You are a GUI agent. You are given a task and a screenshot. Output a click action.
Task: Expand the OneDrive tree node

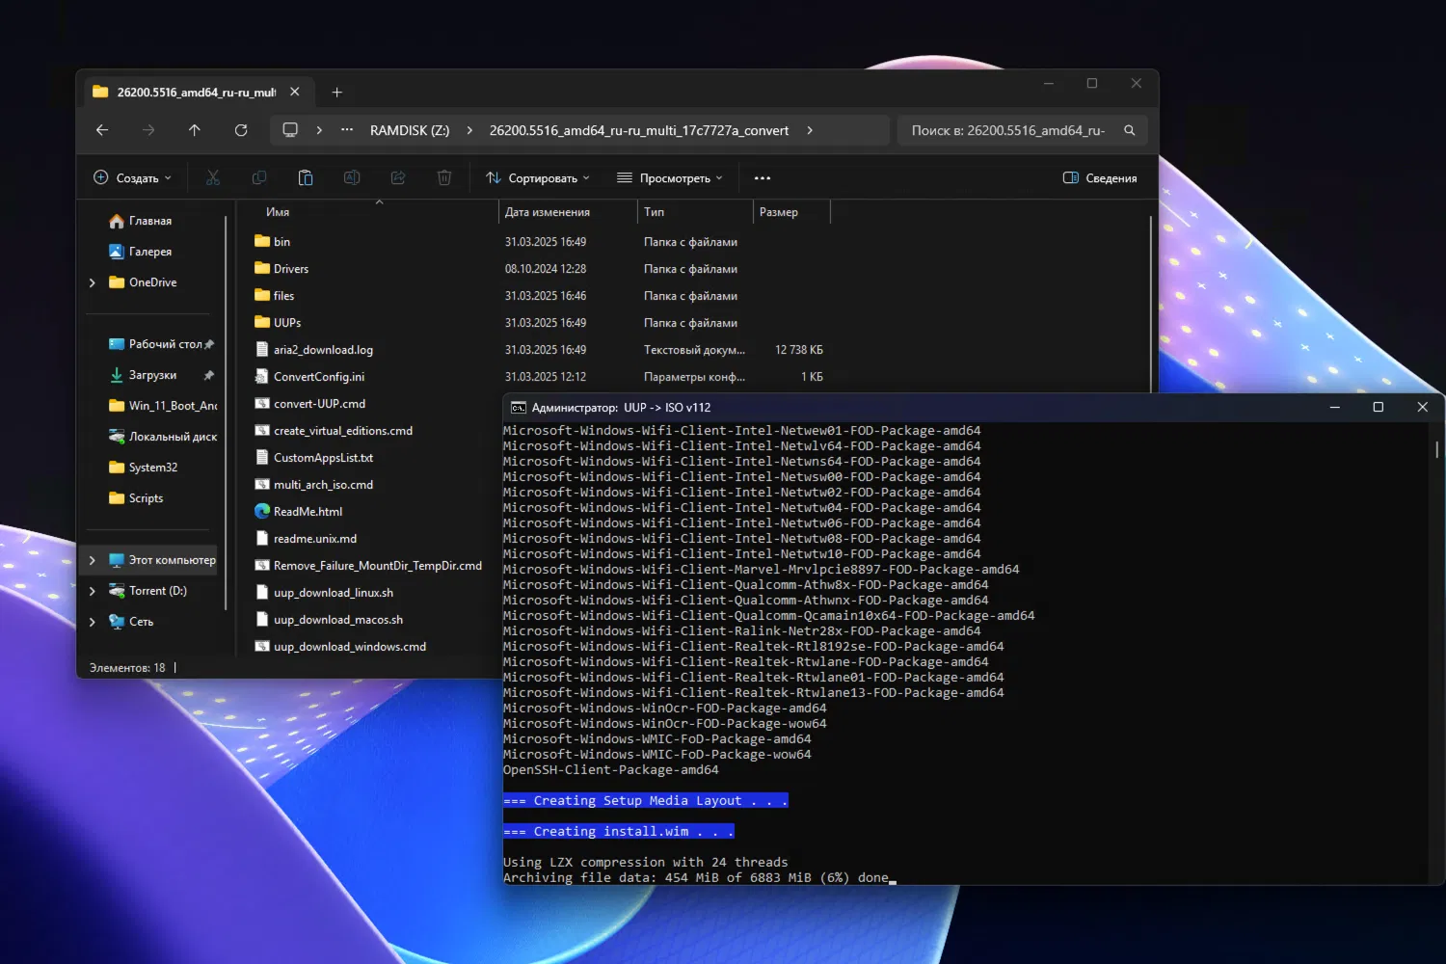click(x=93, y=282)
